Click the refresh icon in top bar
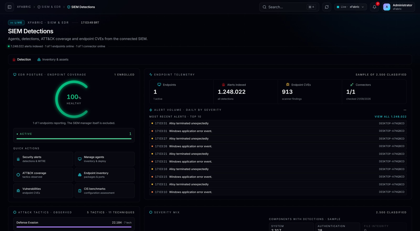 (327, 7)
